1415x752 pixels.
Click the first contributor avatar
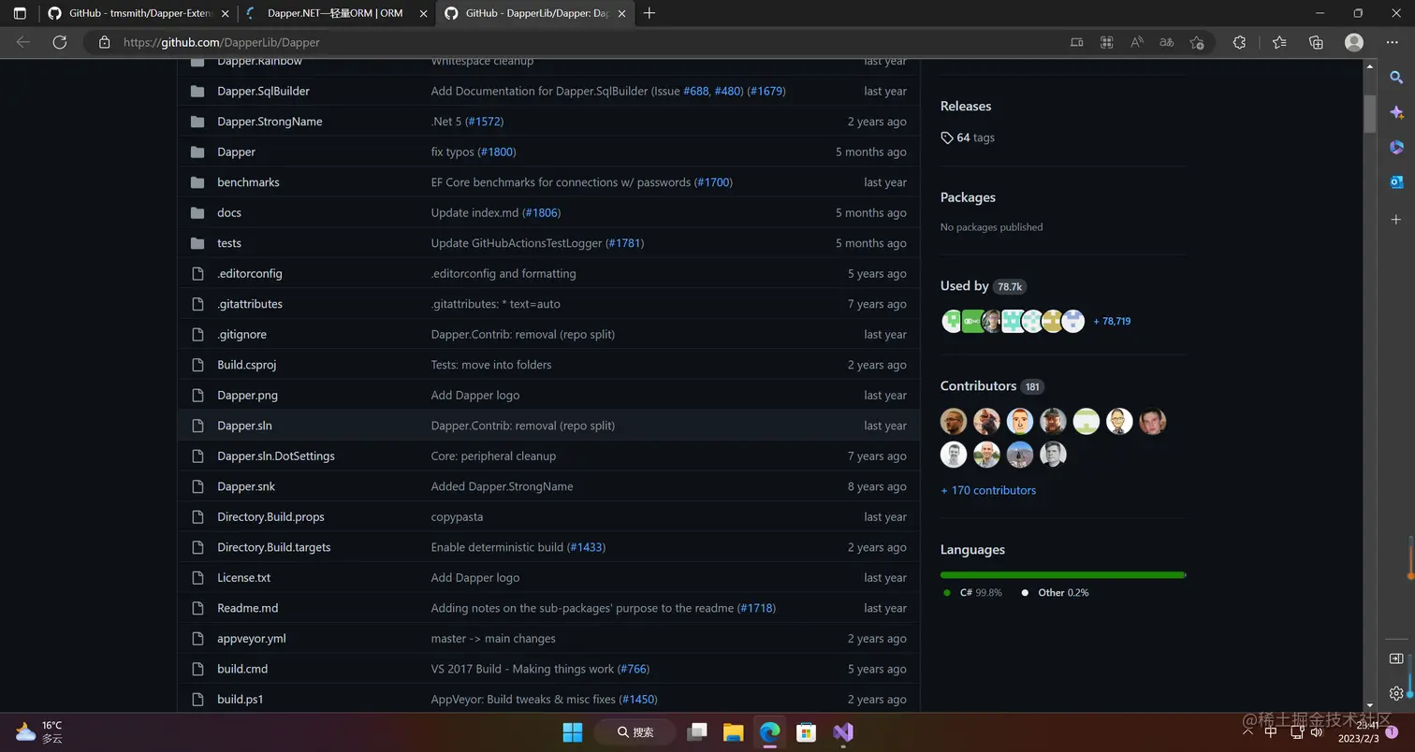(x=954, y=421)
